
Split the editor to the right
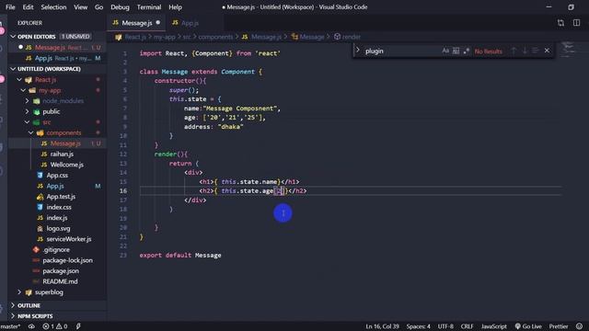577,23
